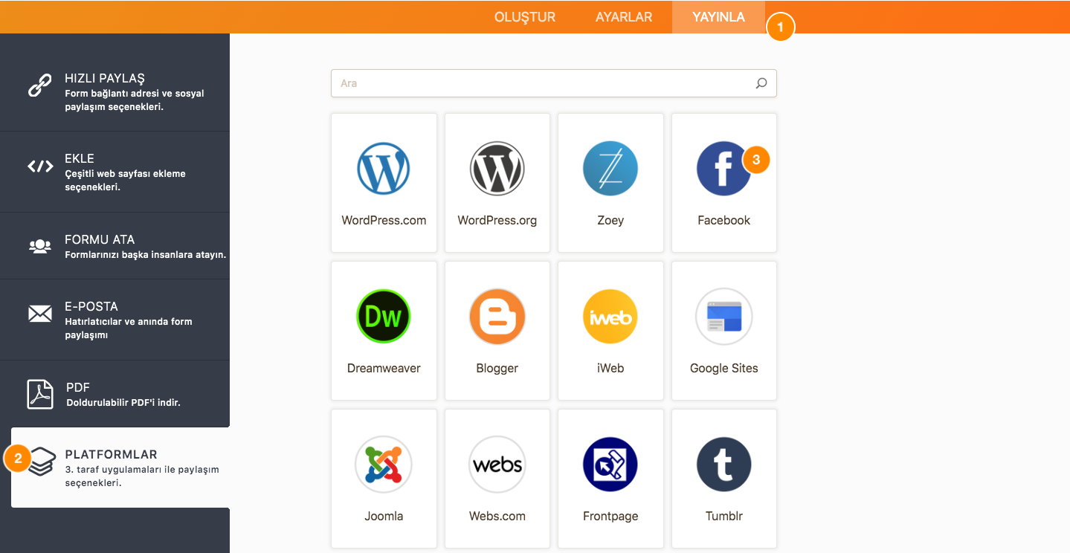
Task: Click the E-POSTA heading in sidebar
Action: coord(91,306)
